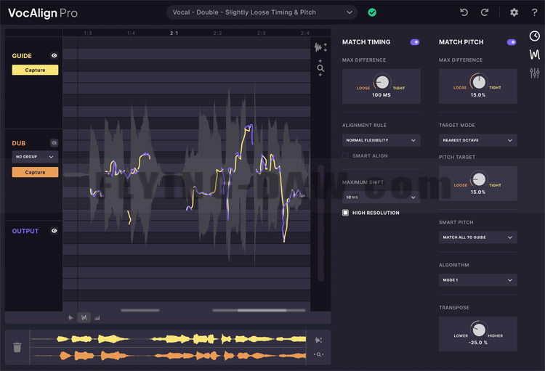Click the 1|4 timeline ruler marker

click(x=131, y=33)
